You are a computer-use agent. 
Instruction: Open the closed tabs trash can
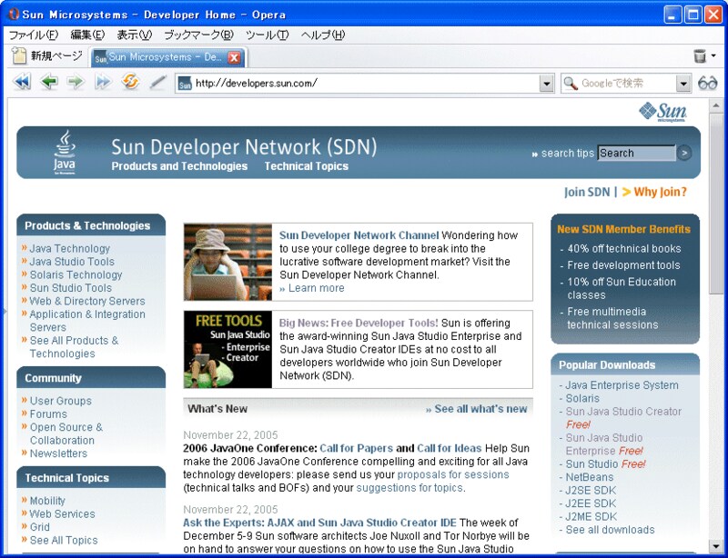[x=700, y=56]
